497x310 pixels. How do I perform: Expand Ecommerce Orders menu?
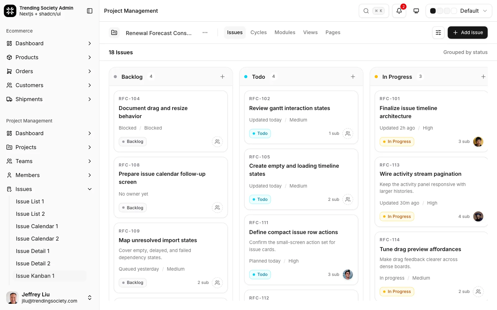(50, 71)
